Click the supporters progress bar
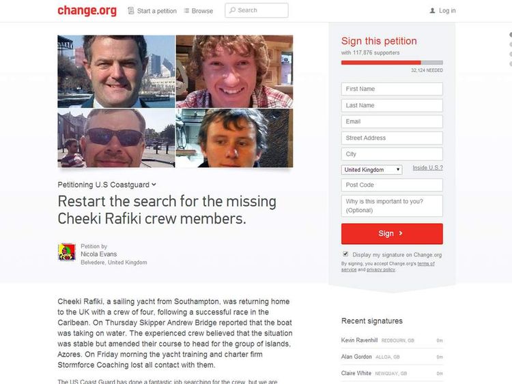The height and width of the screenshot is (384, 512). click(x=392, y=63)
